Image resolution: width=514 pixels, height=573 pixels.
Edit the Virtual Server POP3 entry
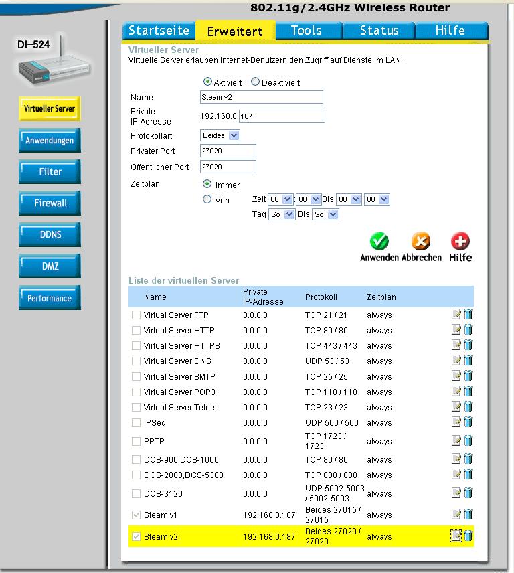tap(456, 391)
